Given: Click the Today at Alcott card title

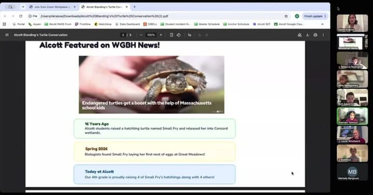Looking at the screenshot, I should (x=99, y=171).
